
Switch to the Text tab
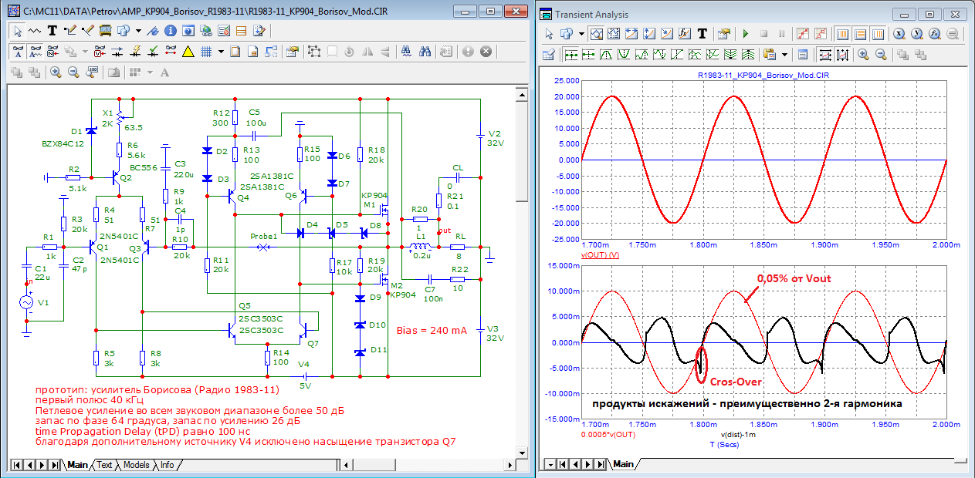pyautogui.click(x=103, y=465)
